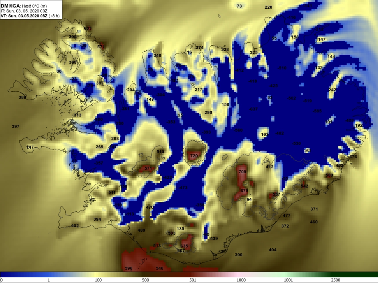Click the 290 map value

(208, 112)
